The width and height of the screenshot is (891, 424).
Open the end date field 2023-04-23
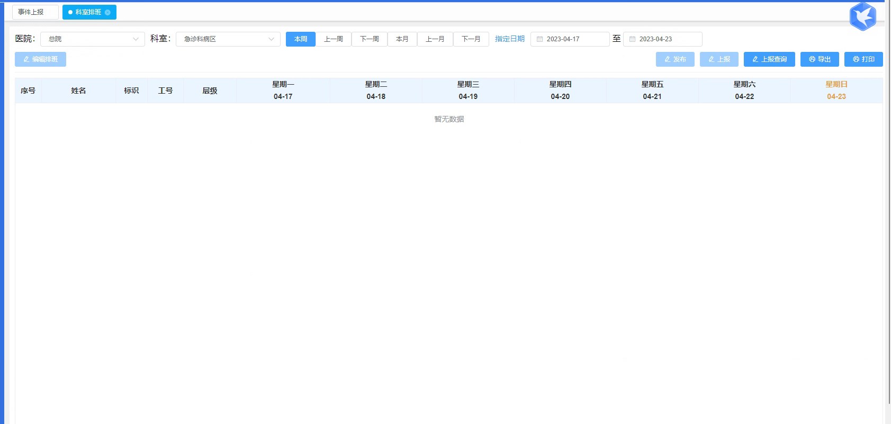click(x=663, y=39)
